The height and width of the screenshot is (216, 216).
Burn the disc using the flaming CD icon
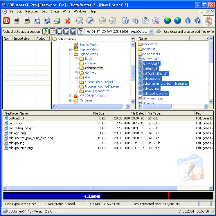208,21
